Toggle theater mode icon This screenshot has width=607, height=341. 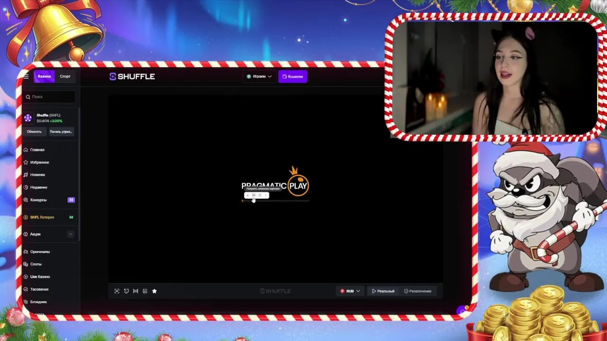pos(136,291)
